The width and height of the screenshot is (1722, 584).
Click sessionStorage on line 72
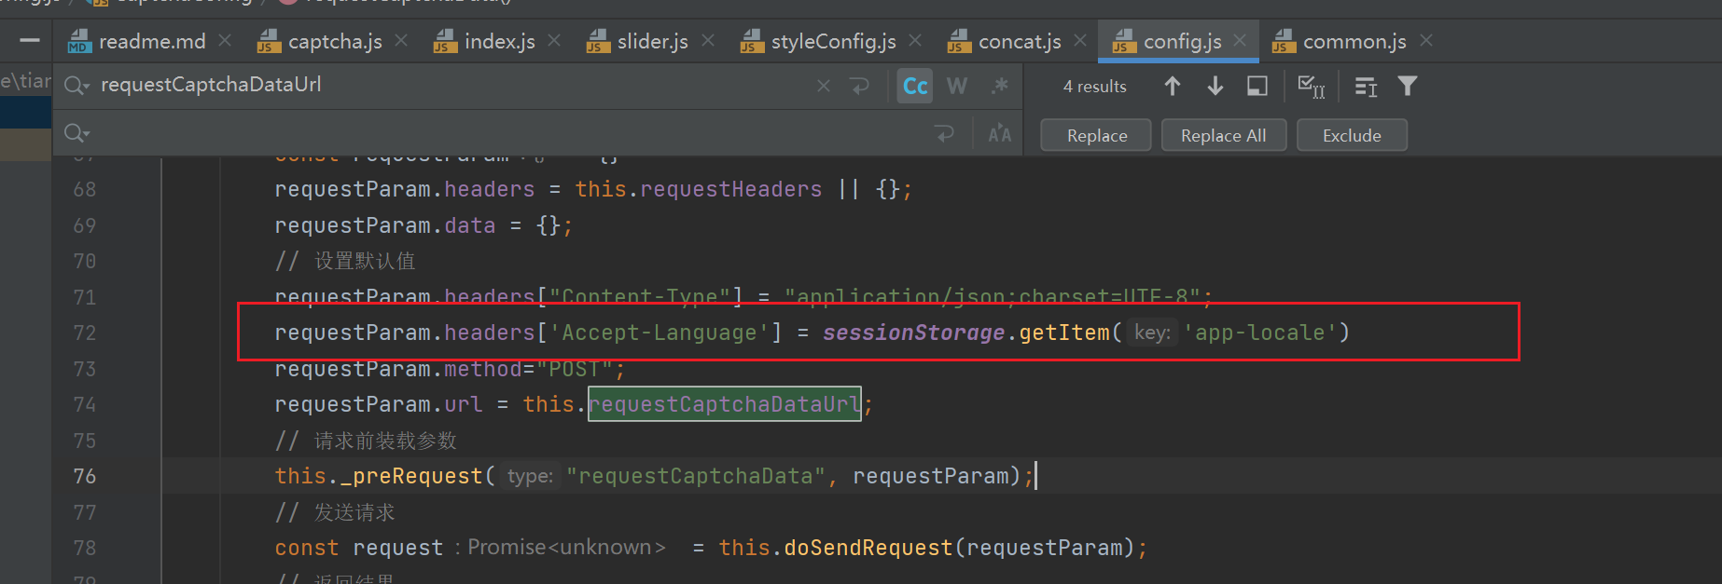pos(913,333)
